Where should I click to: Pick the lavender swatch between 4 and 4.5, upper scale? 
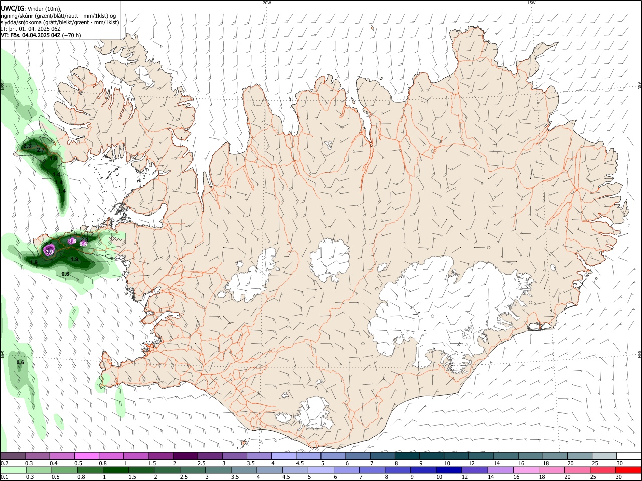click(x=283, y=456)
